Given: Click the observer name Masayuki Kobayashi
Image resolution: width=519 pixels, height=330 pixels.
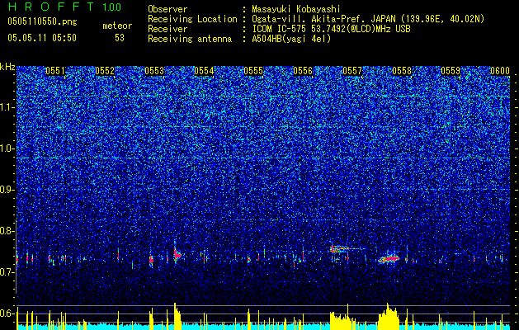Looking at the screenshot, I should click(296, 9).
